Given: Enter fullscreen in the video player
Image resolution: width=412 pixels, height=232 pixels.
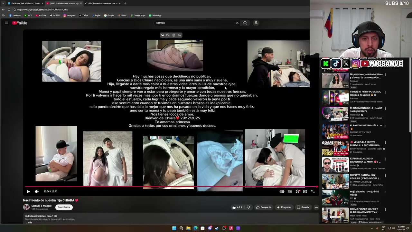Looking at the screenshot, I should (313, 191).
